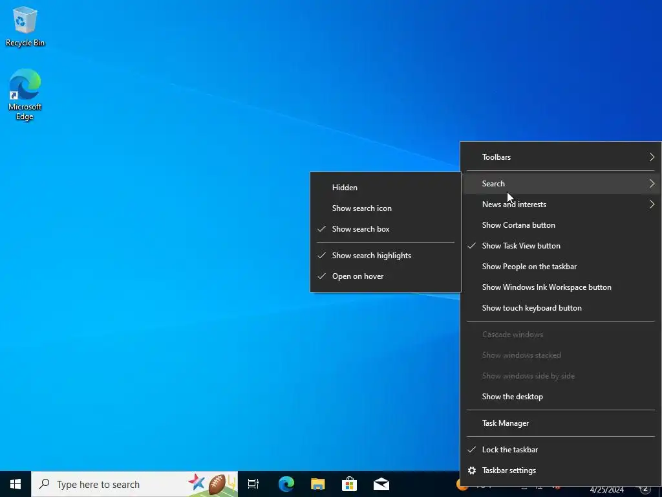Click the Task View taskbar icon
662x497 pixels.
tap(253, 484)
